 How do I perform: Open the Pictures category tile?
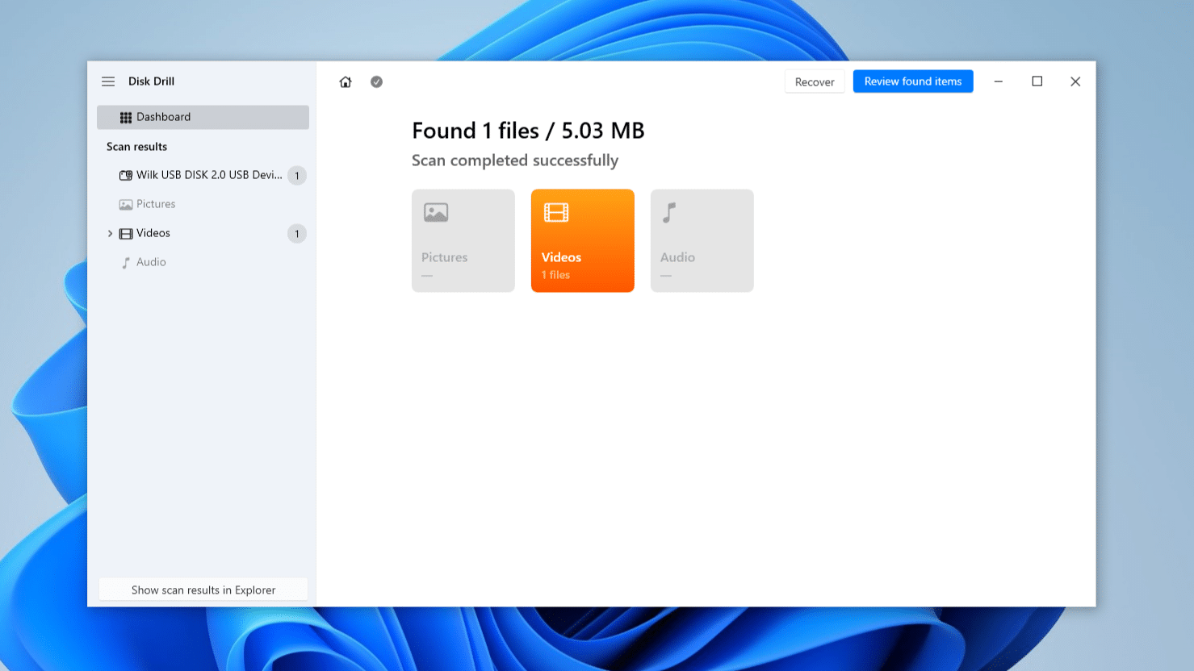(463, 240)
